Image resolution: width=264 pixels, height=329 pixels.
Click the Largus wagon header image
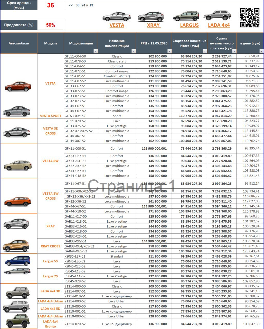click(x=186, y=16)
